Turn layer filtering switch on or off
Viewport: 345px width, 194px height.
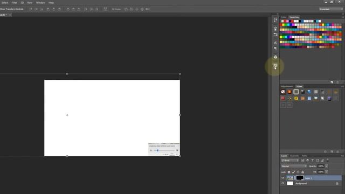pos(328,161)
